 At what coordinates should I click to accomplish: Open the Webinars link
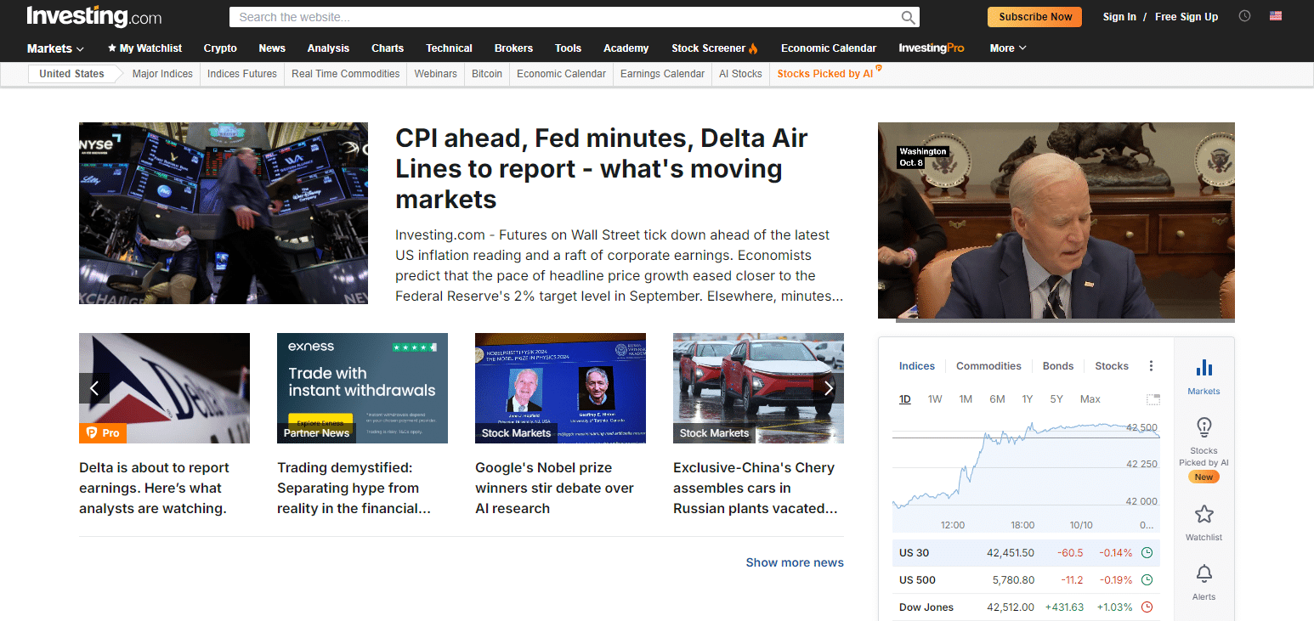435,74
